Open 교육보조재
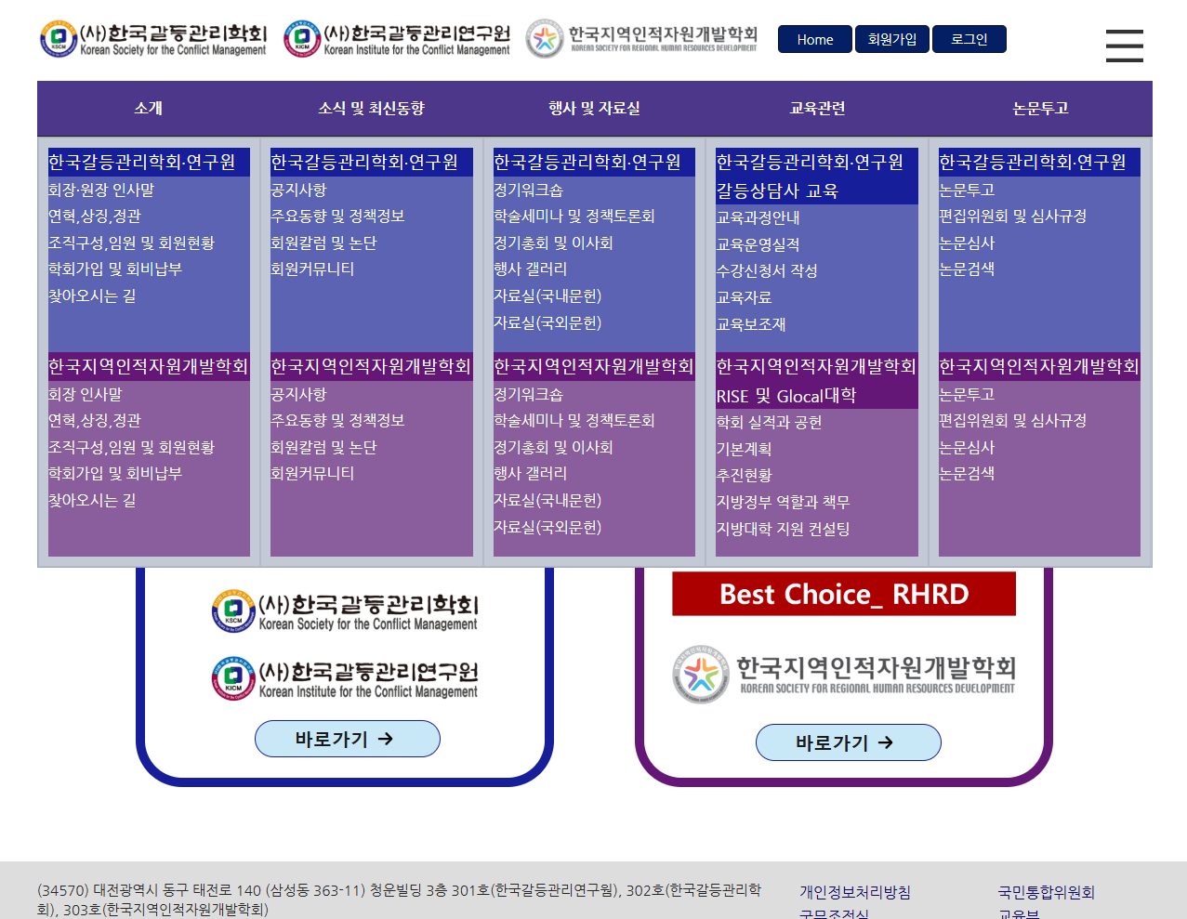 [x=751, y=324]
